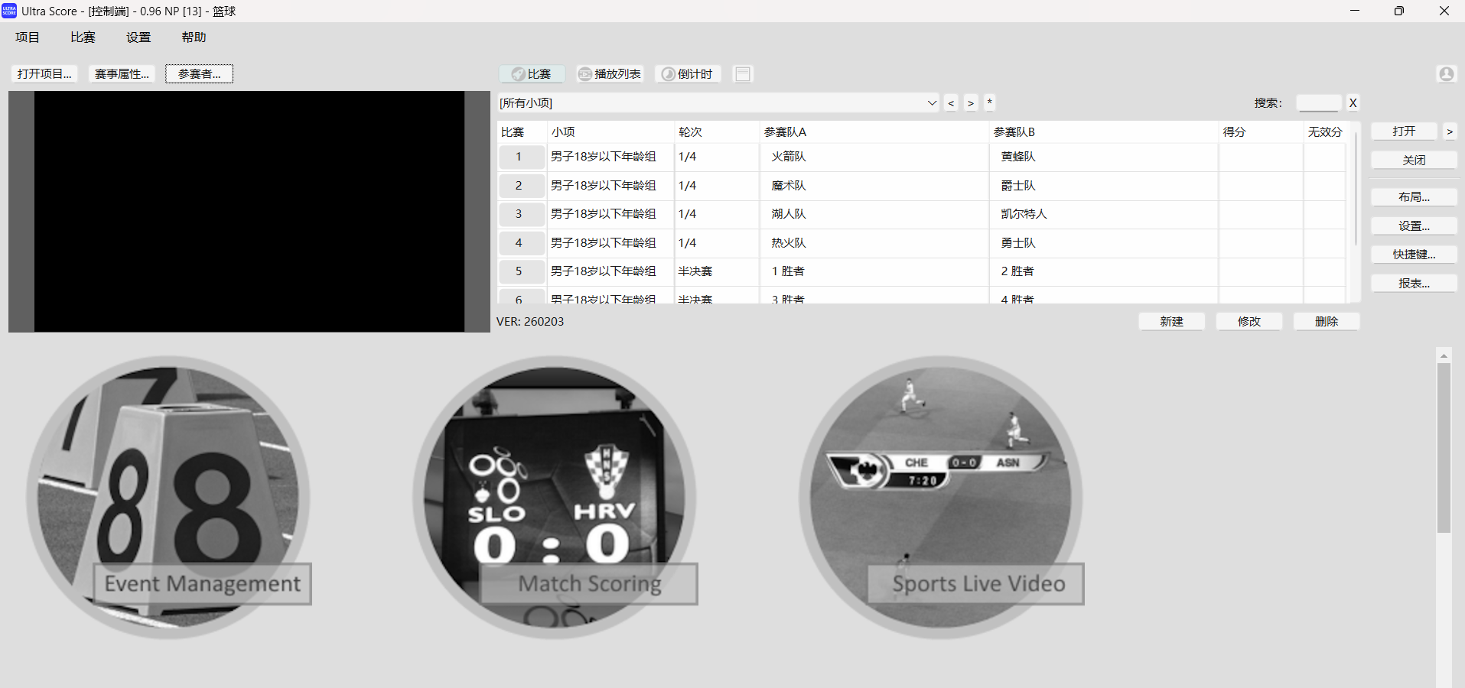Image resolution: width=1465 pixels, height=688 pixels.
Task: Go to next sub-event with > button
Action: pos(971,103)
